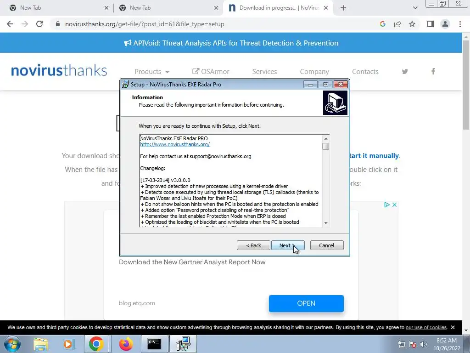The width and height of the screenshot is (470, 353).
Task: Open the Windows Start button
Action: 12,344
